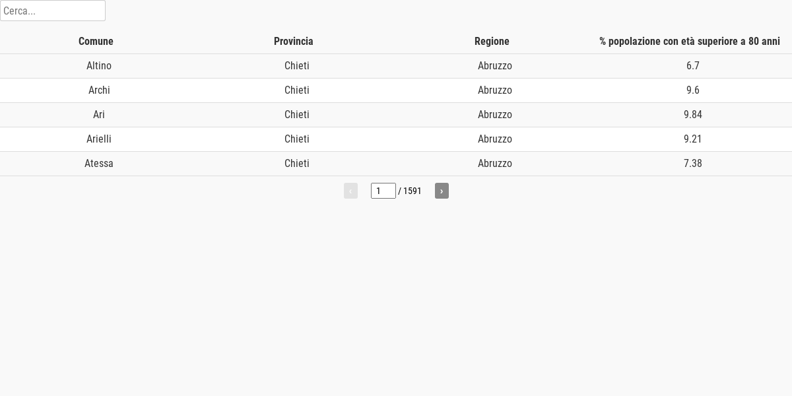Select the Arielli comune cell

pos(99,139)
